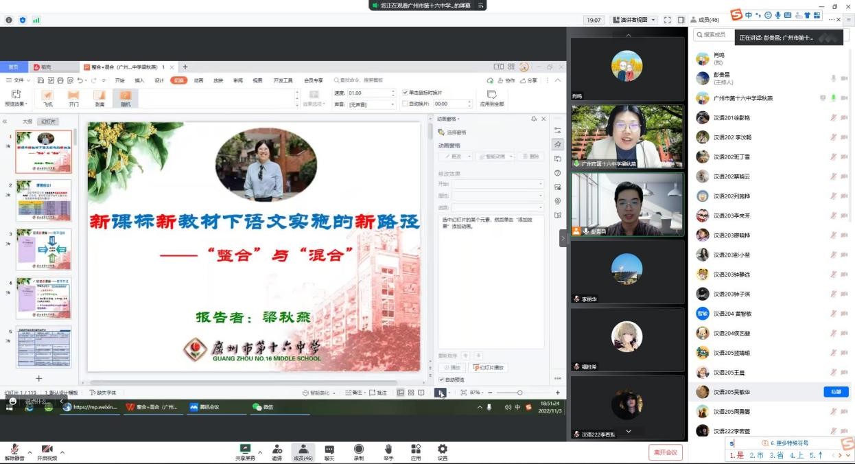Open the 应用 apps icon
This screenshot has width=855, height=464.
pos(416,450)
